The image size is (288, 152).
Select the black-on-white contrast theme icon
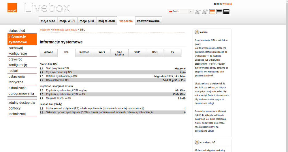point(219,12)
